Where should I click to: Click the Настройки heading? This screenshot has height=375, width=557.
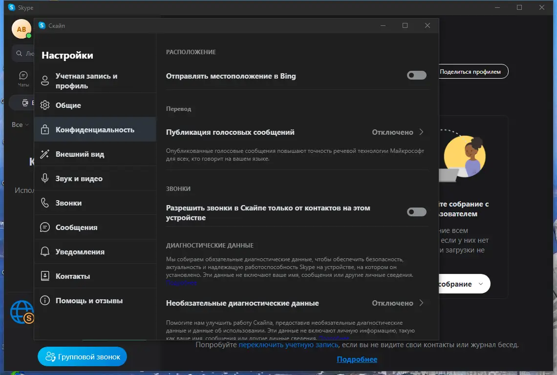[67, 55]
